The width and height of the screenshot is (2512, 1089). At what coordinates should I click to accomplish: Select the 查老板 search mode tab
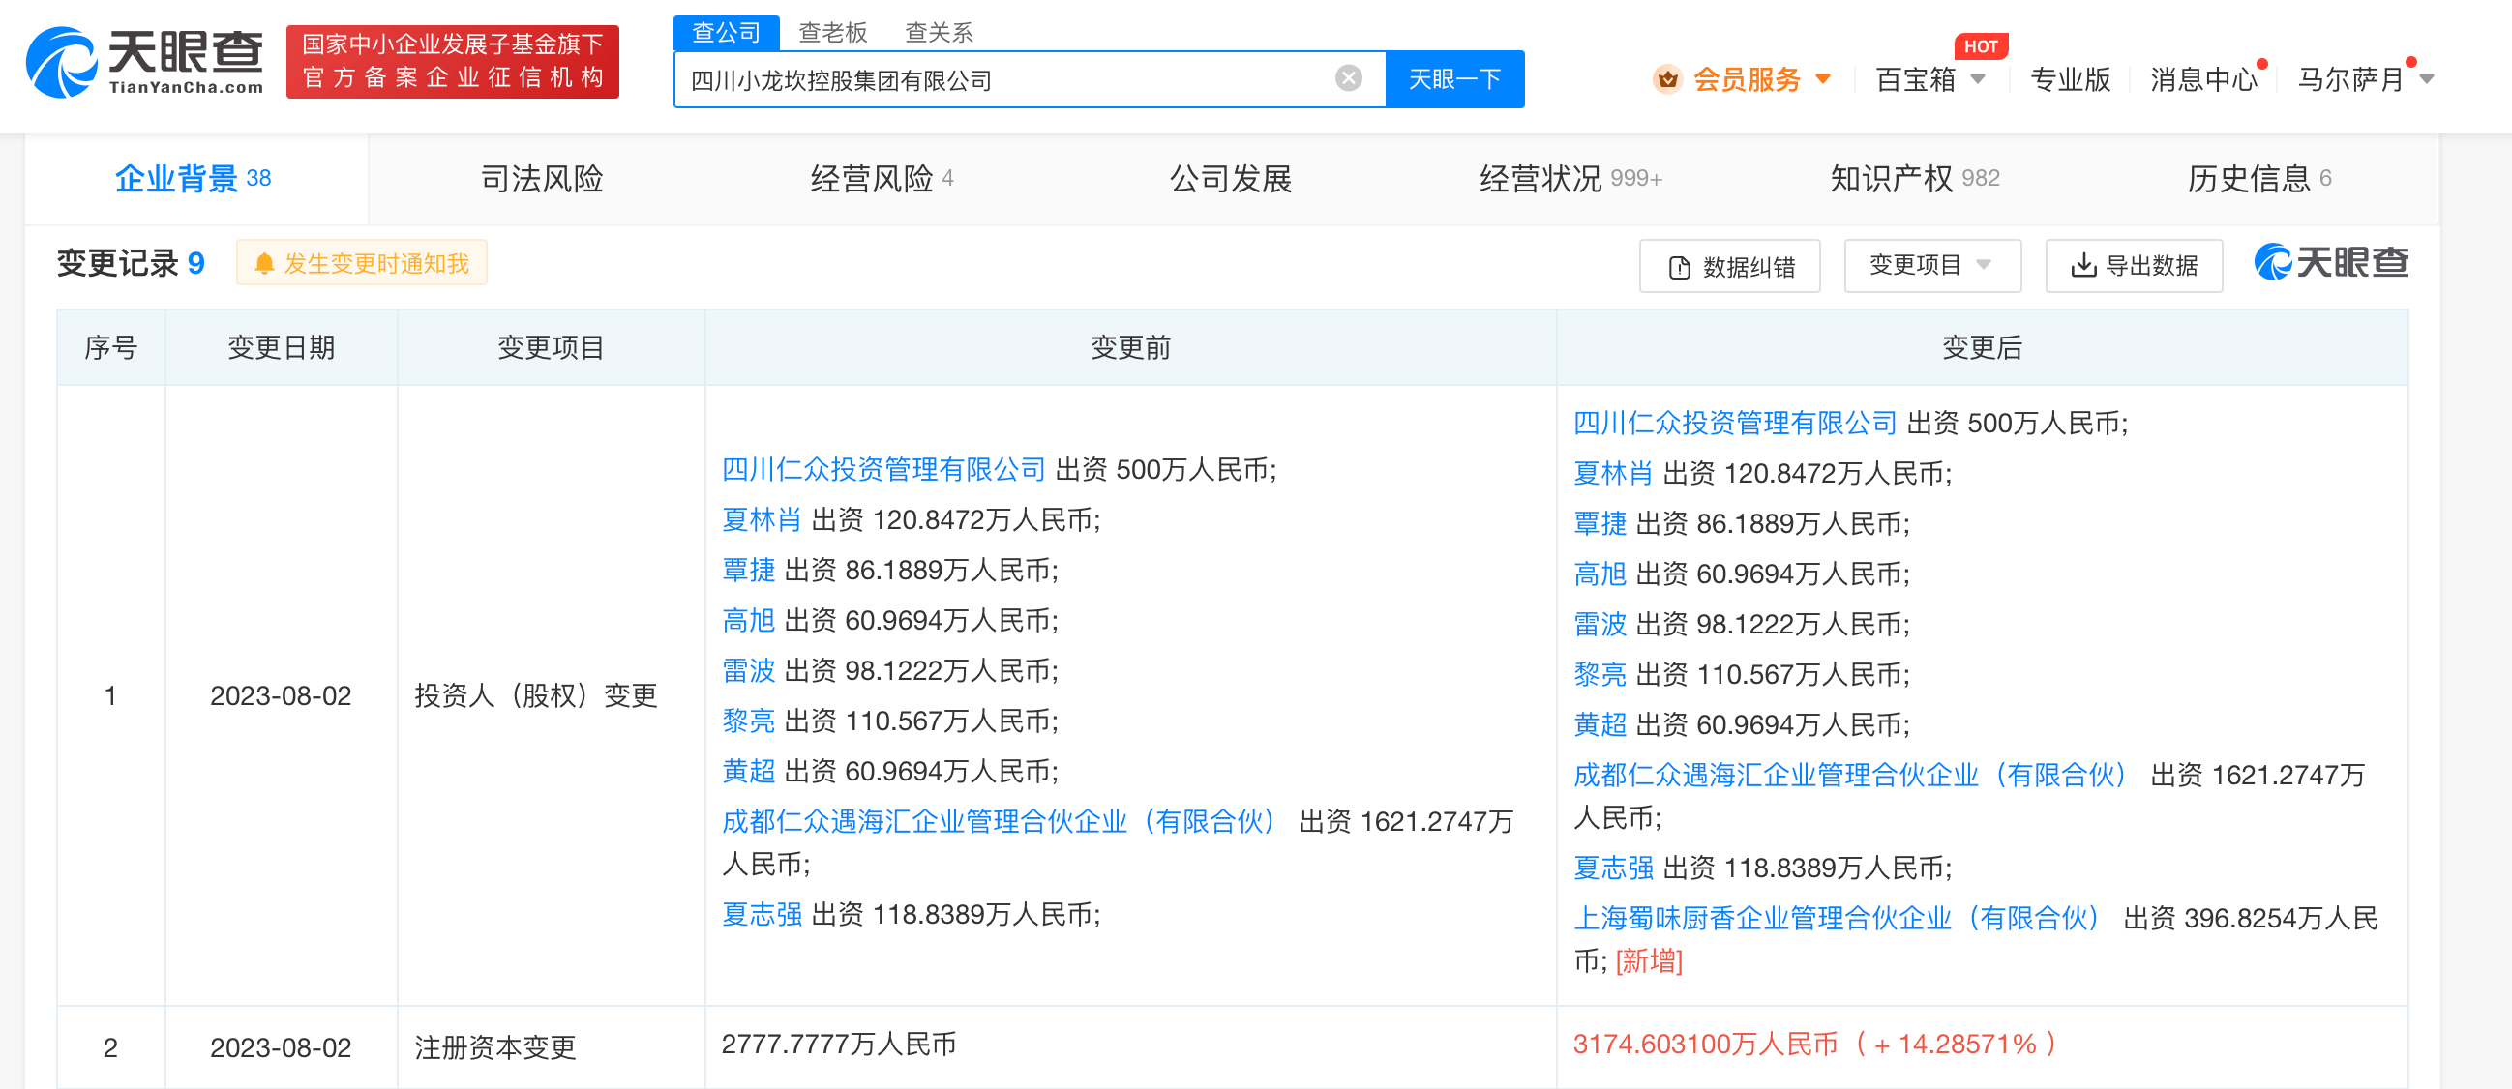pyautogui.click(x=832, y=33)
